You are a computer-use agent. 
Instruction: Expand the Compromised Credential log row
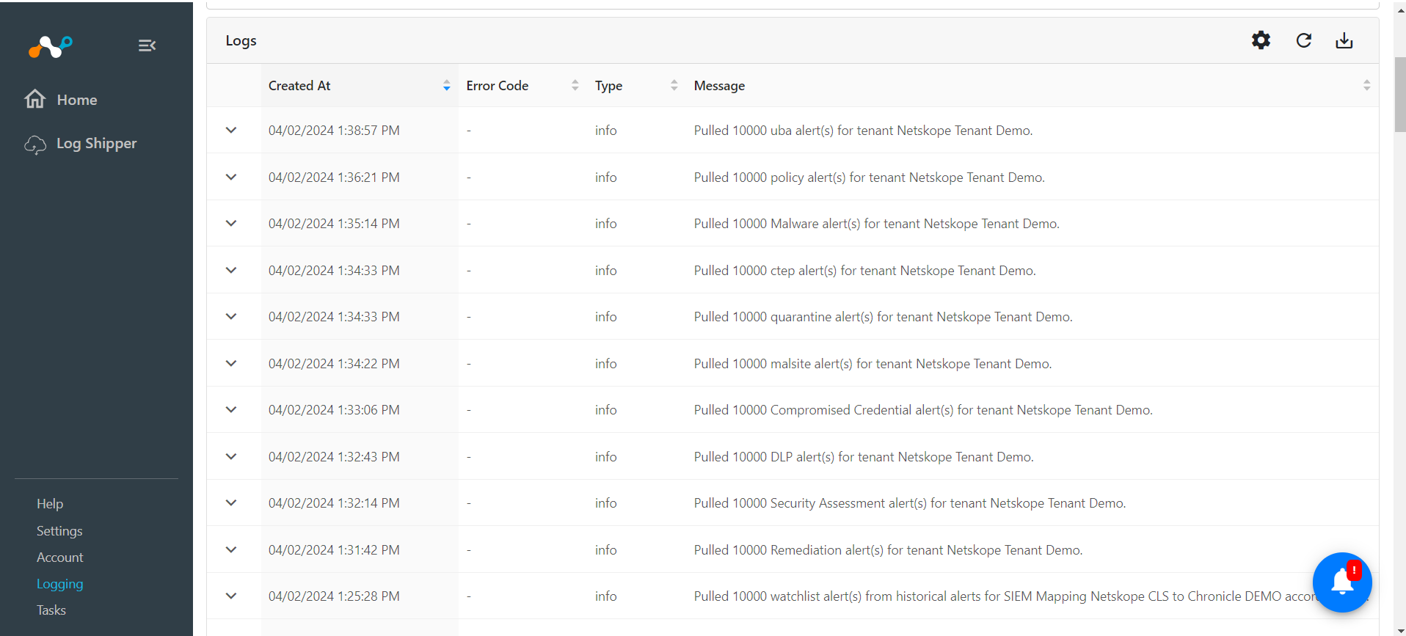(231, 410)
